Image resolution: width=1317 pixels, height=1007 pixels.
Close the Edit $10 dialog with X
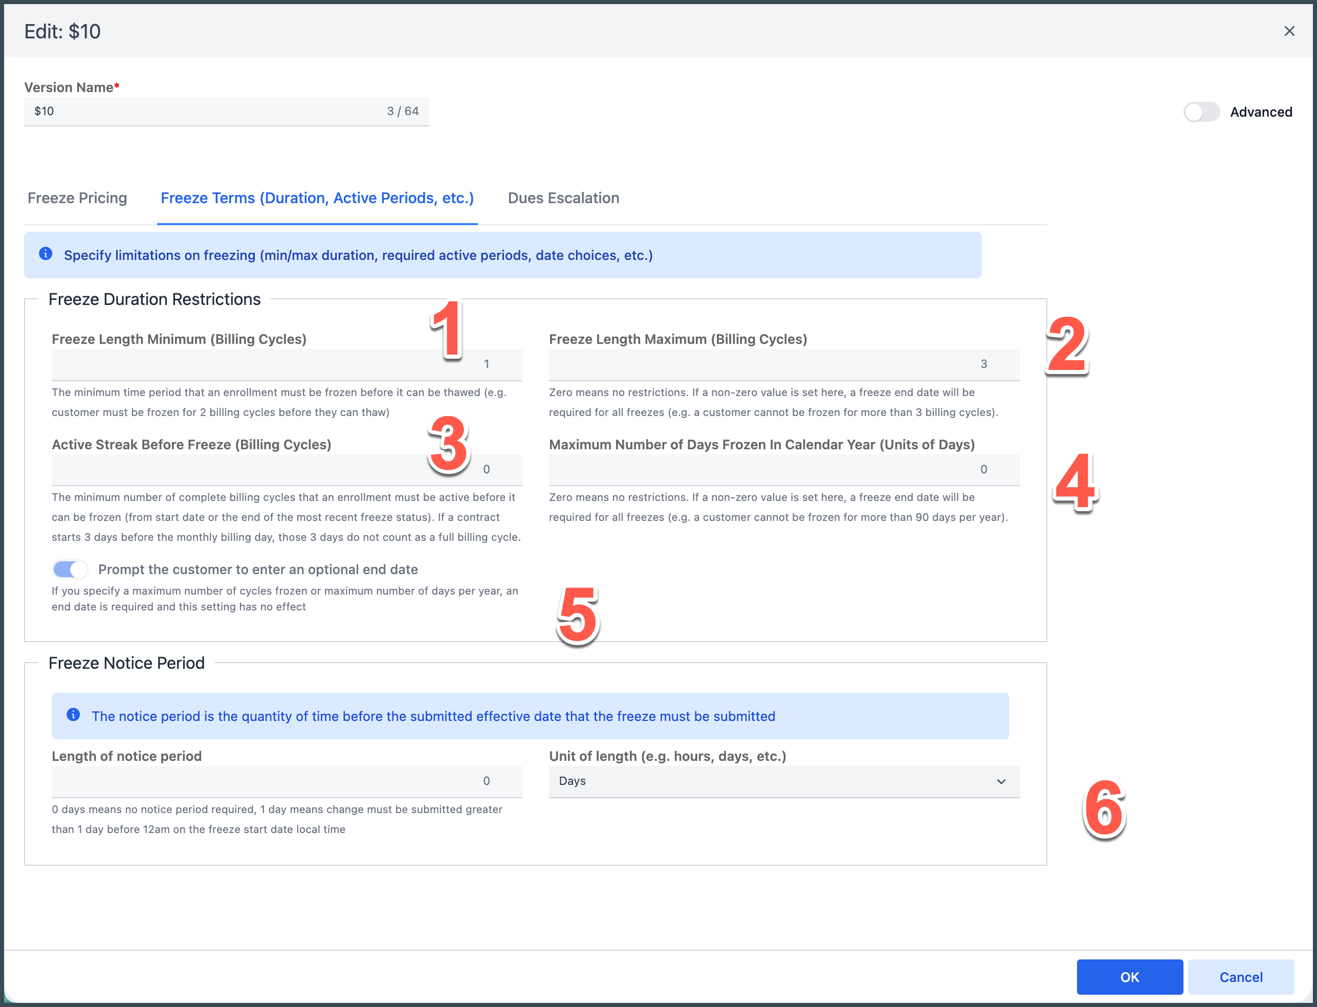point(1289,31)
